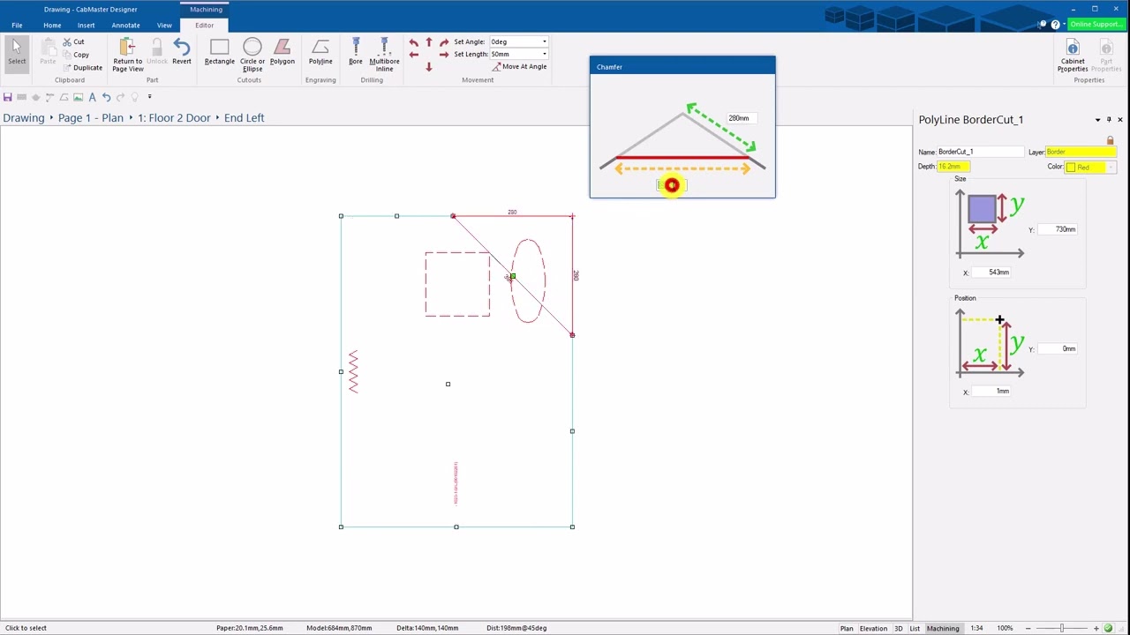Select the Multibore Inline tool
The height and width of the screenshot is (635, 1130).
(384, 55)
